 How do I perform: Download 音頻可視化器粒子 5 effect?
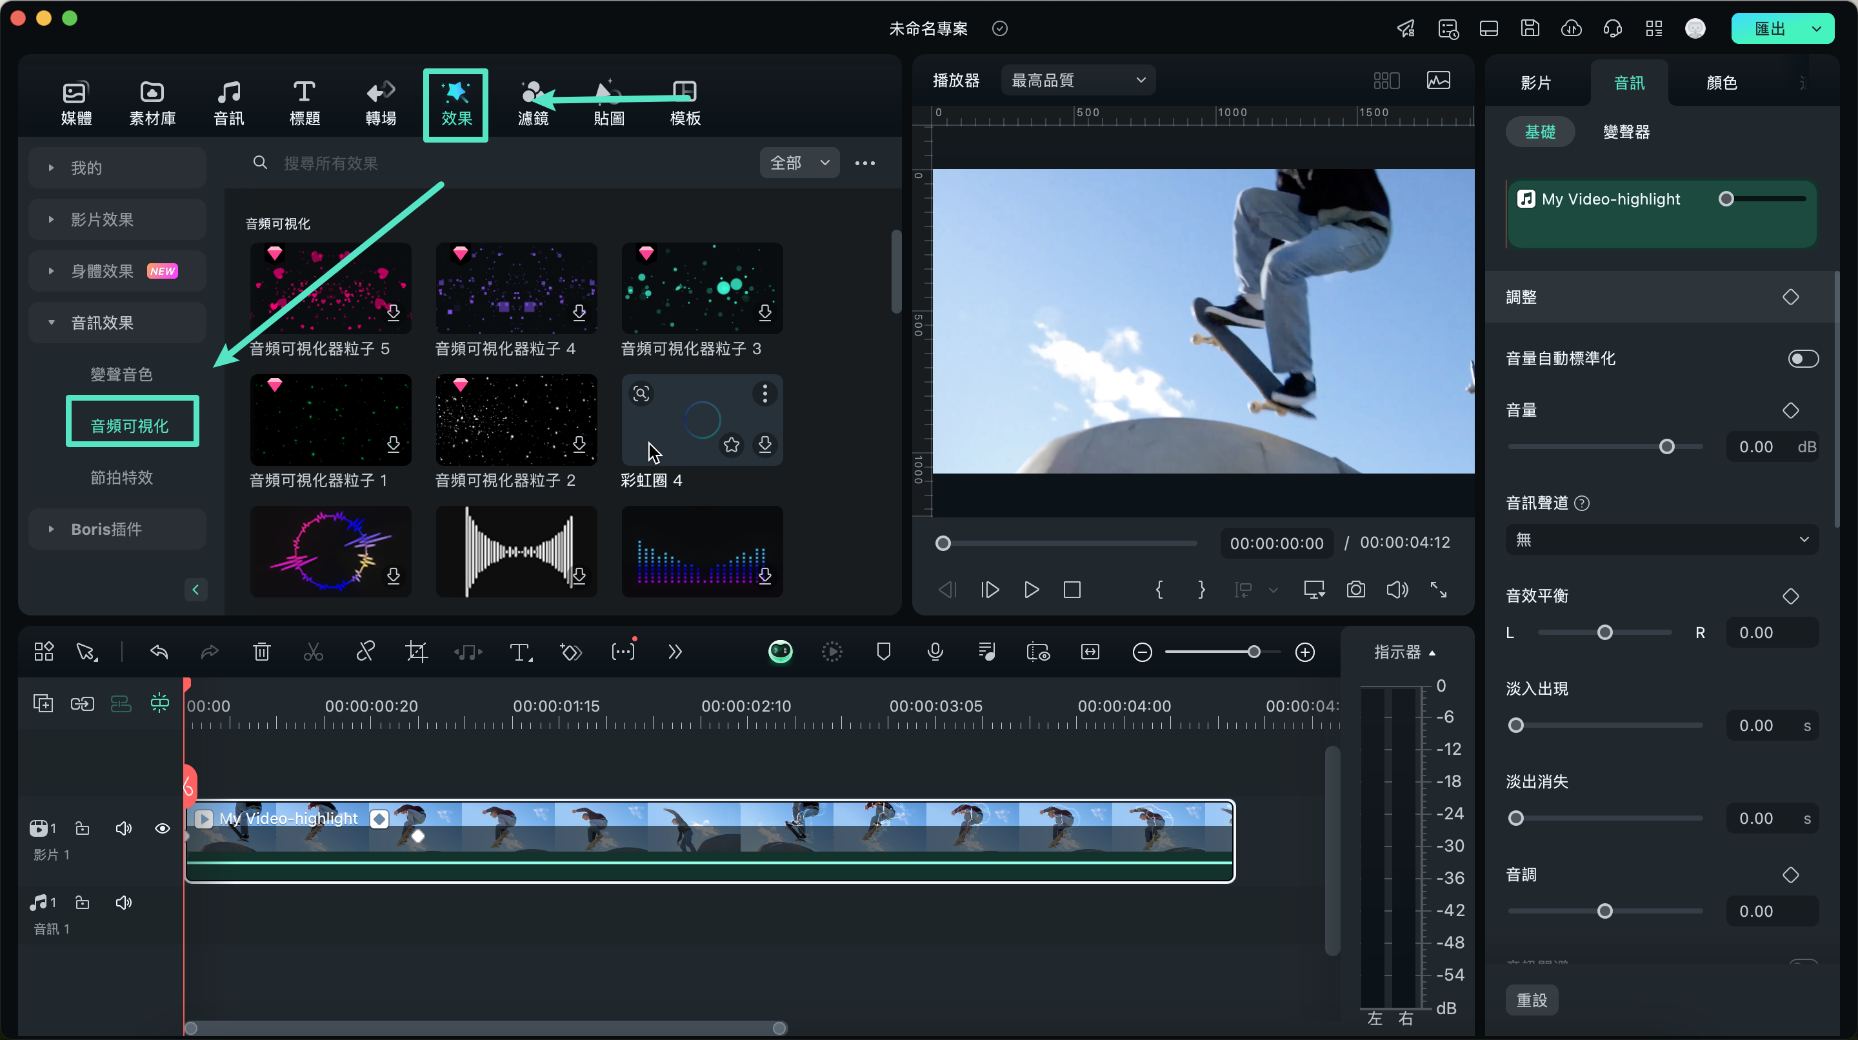tap(393, 312)
